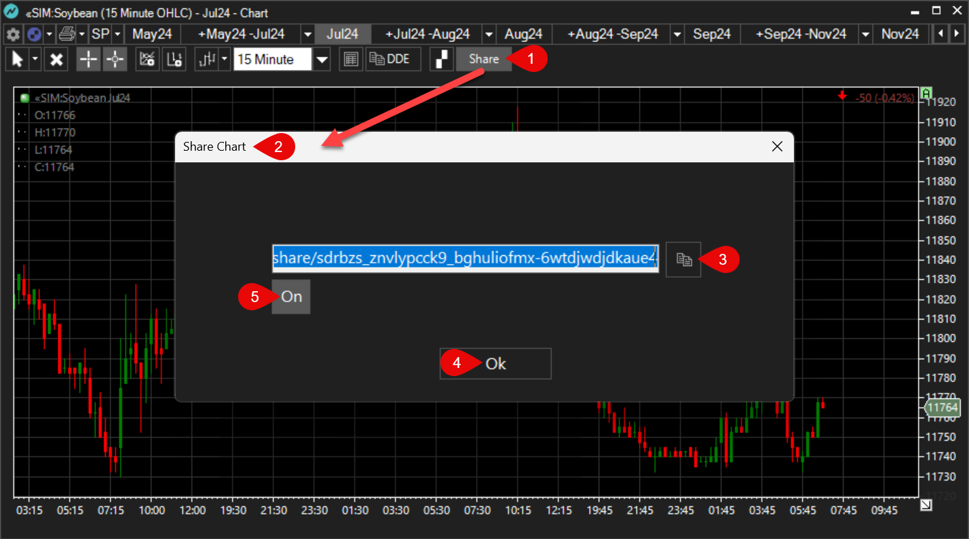
Task: Toggle the bar style icon near Share
Action: [441, 59]
